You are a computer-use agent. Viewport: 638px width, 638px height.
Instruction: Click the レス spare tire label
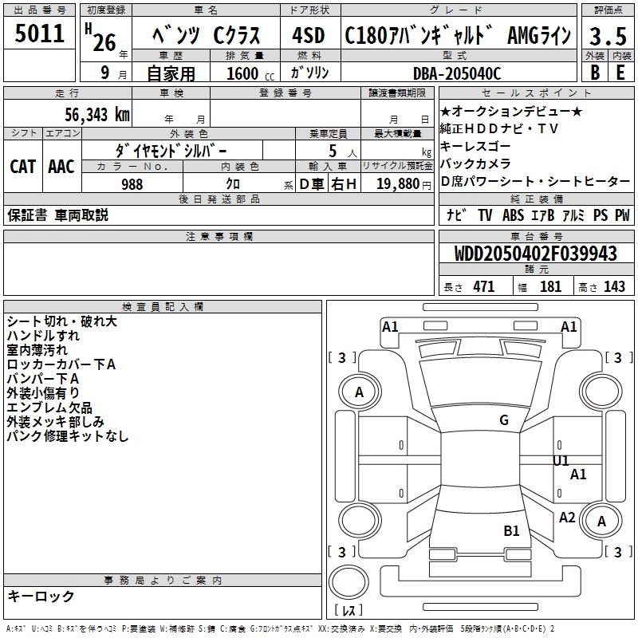pyautogui.click(x=349, y=610)
